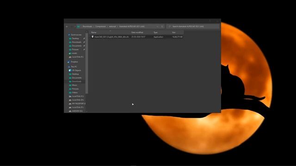
Task: Jump to Downloads in the breadcrumb path
Action: pos(87,27)
